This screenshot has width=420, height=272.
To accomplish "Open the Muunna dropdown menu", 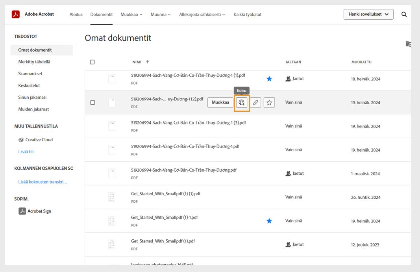I will (161, 15).
